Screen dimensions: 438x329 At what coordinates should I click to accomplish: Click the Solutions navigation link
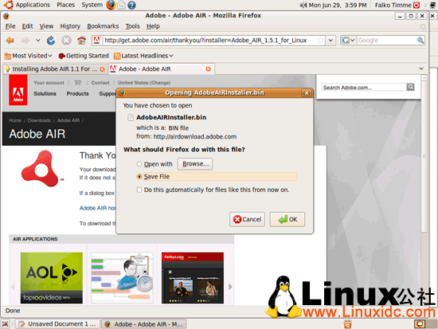click(45, 94)
